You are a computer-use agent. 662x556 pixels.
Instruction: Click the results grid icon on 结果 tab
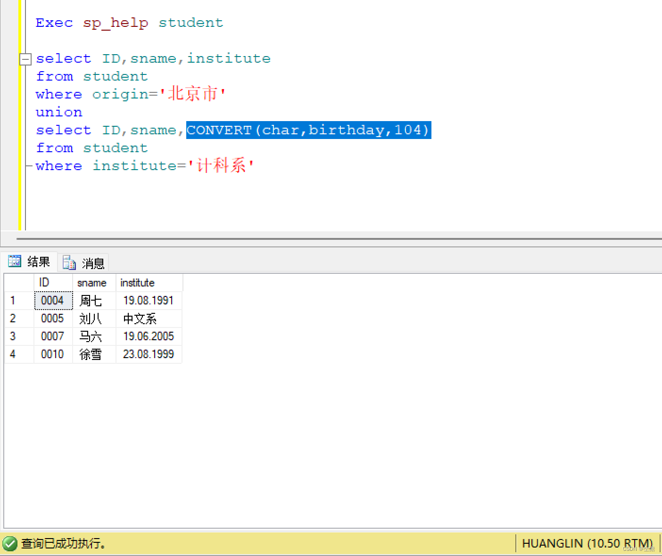click(15, 261)
